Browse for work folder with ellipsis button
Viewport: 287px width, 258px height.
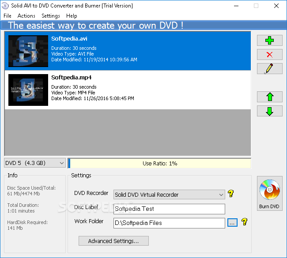232,223
